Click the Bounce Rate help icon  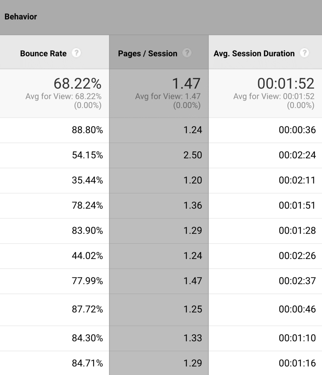76,53
